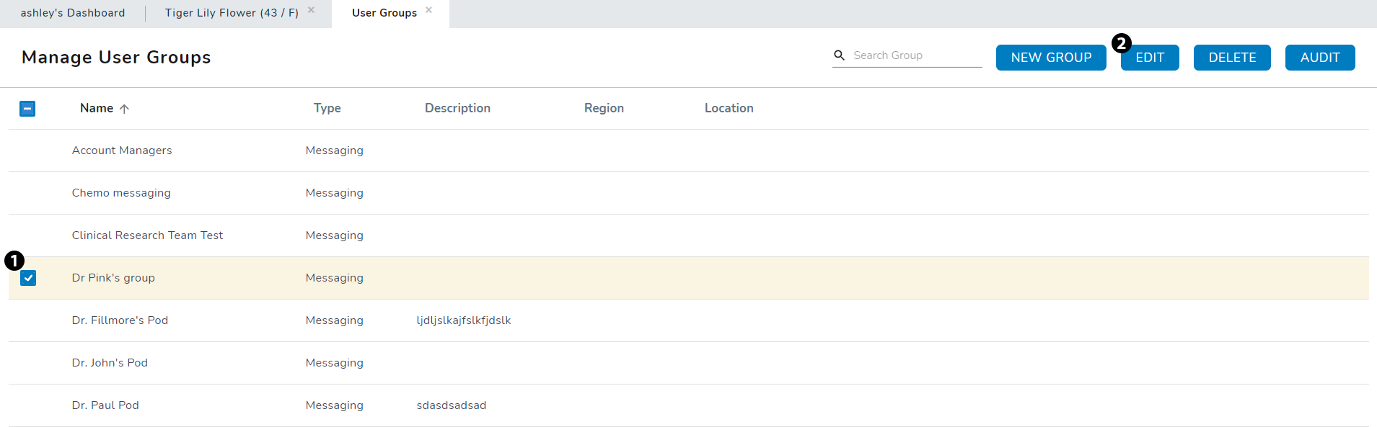Focus the Search Group field
This screenshot has width=1377, height=427.
coord(916,55)
